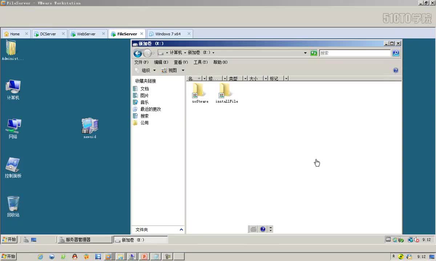Expand 视图 views dropdown arrow
The height and width of the screenshot is (261, 436).
coord(183,70)
